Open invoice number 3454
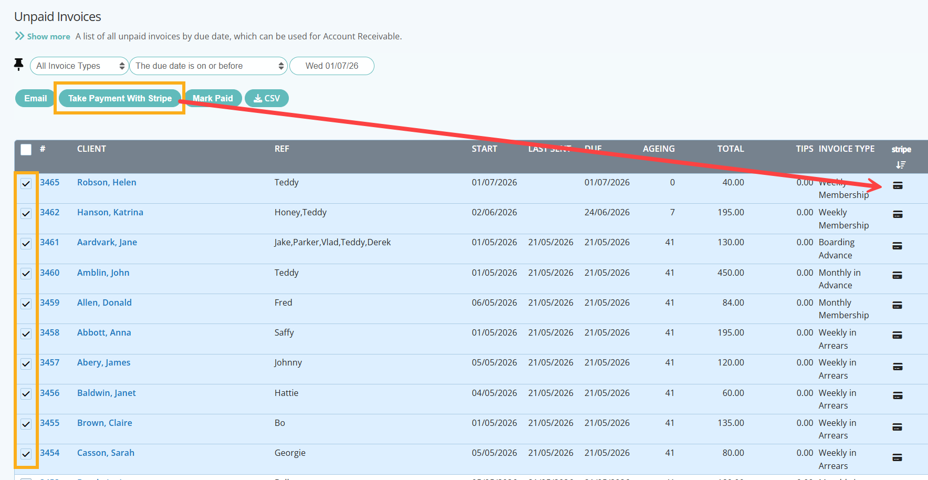The width and height of the screenshot is (928, 480). click(x=50, y=453)
